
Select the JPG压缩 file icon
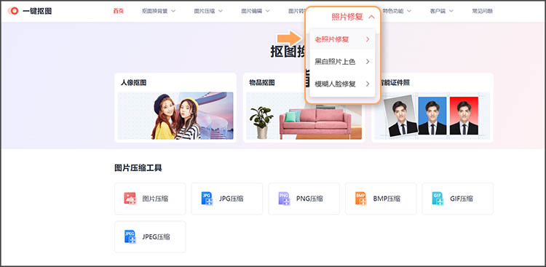click(x=207, y=199)
